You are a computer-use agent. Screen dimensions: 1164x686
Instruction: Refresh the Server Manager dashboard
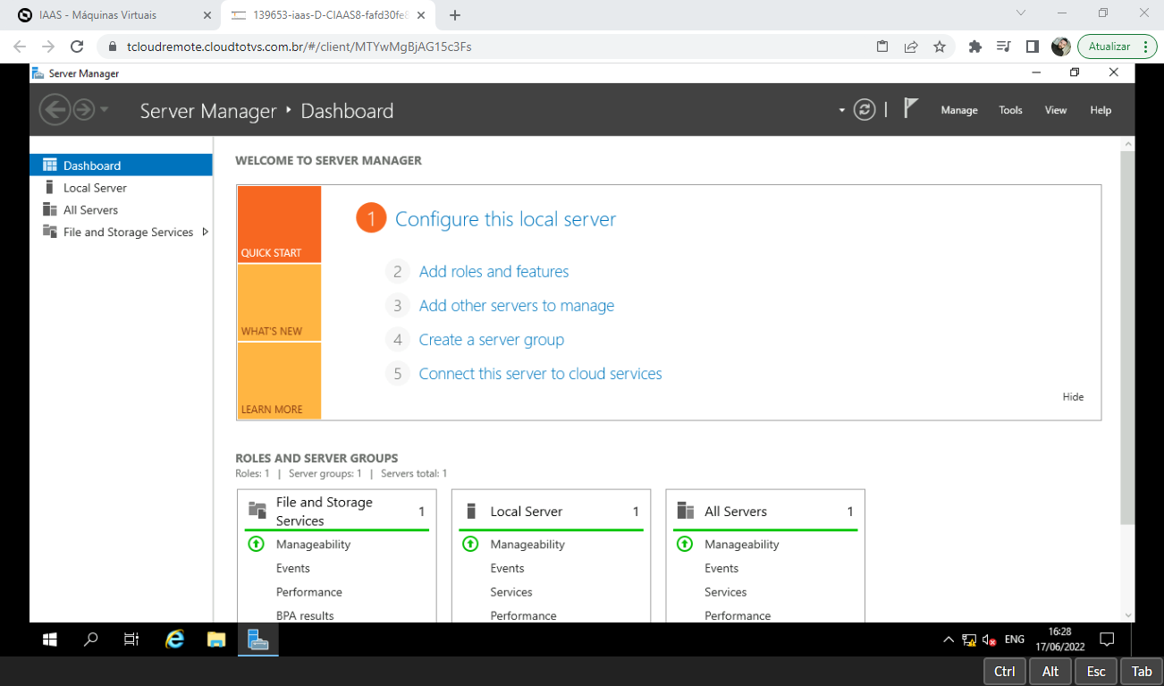click(864, 110)
